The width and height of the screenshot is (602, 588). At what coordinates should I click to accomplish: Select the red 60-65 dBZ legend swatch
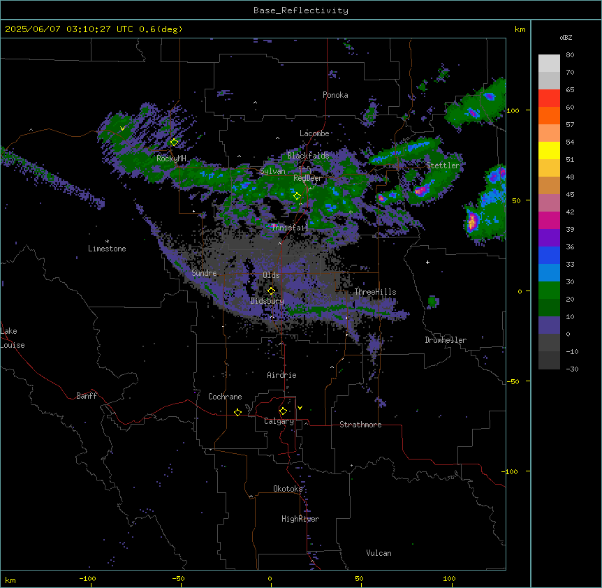click(x=549, y=98)
